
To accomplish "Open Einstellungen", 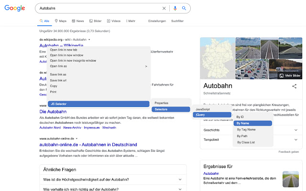I will coord(157,21).
